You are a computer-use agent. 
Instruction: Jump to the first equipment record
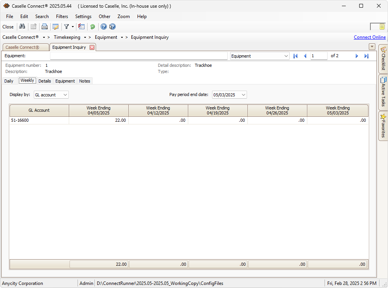point(295,56)
